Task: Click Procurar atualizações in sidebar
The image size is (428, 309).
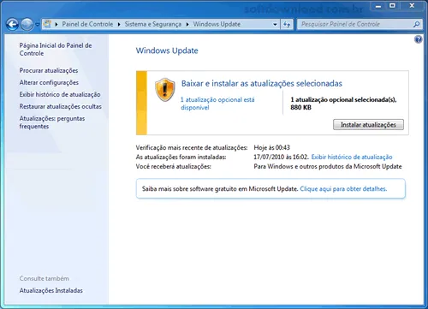Action: (49, 70)
